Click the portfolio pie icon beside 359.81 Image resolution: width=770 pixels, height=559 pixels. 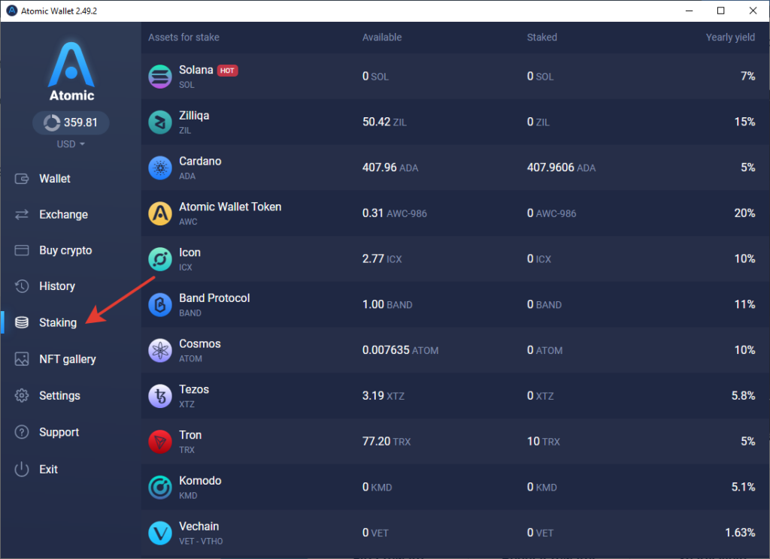coord(52,122)
